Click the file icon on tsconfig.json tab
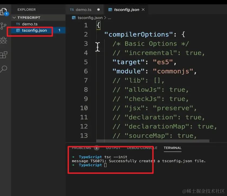Image resolution: width=227 pixels, height=196 pixels. coord(110,10)
